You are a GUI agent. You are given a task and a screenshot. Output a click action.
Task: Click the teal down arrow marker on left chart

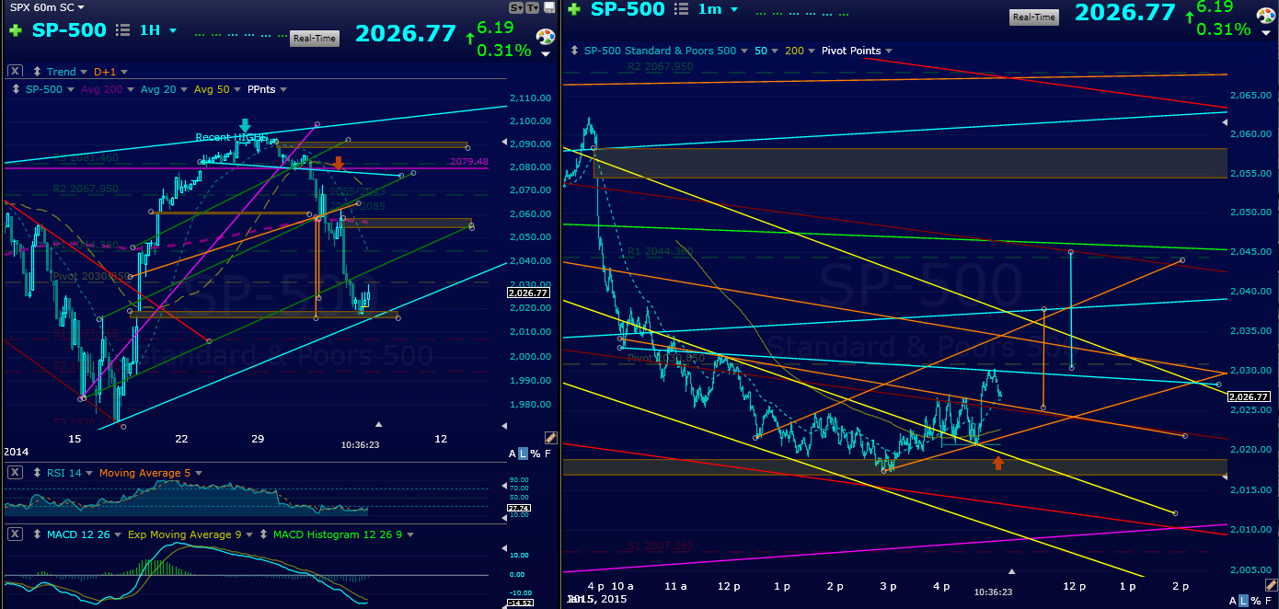(246, 125)
